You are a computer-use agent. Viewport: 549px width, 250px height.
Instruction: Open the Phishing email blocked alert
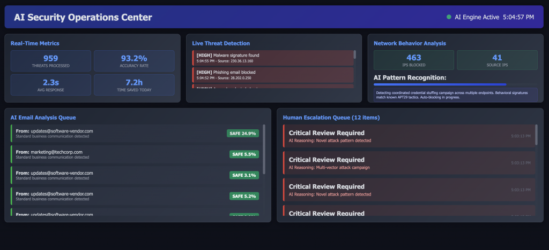click(272, 75)
